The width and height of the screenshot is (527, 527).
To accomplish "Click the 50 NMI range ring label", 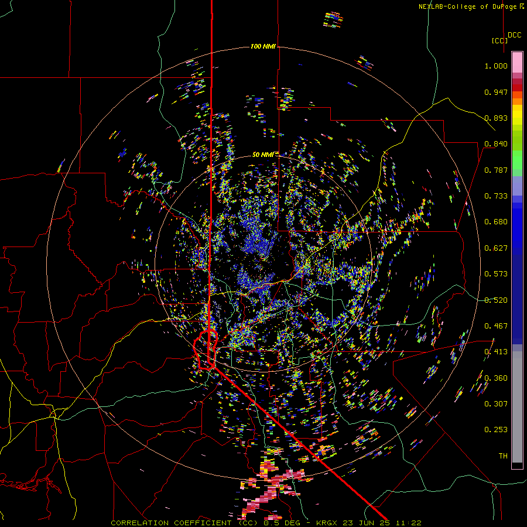I will [263, 155].
